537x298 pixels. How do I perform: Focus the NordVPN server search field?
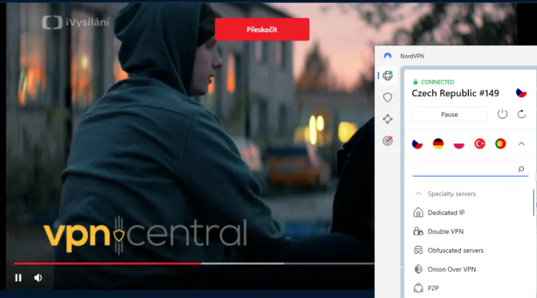(x=470, y=169)
